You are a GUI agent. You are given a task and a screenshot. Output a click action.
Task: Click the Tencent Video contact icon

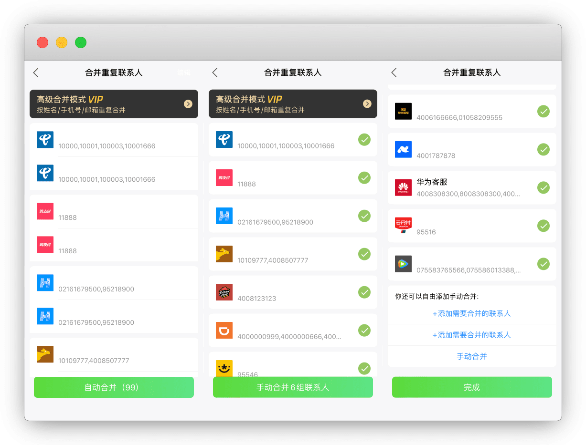point(403,264)
